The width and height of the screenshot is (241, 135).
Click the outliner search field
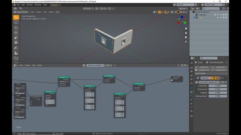click(x=211, y=8)
